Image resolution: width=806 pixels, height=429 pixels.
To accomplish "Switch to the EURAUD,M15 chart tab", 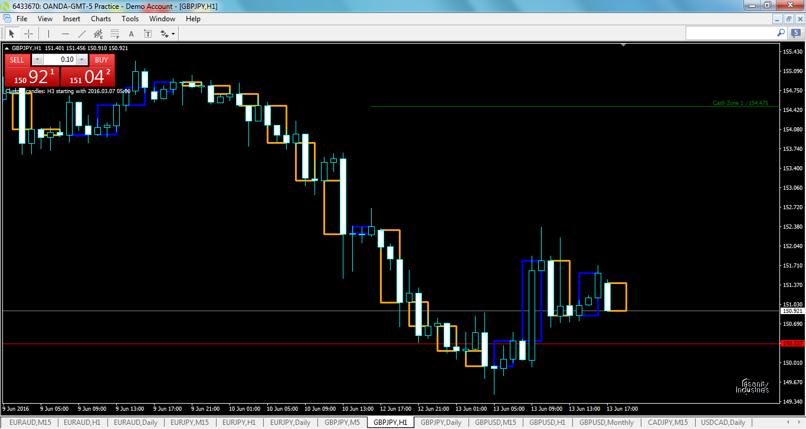I will (31, 423).
